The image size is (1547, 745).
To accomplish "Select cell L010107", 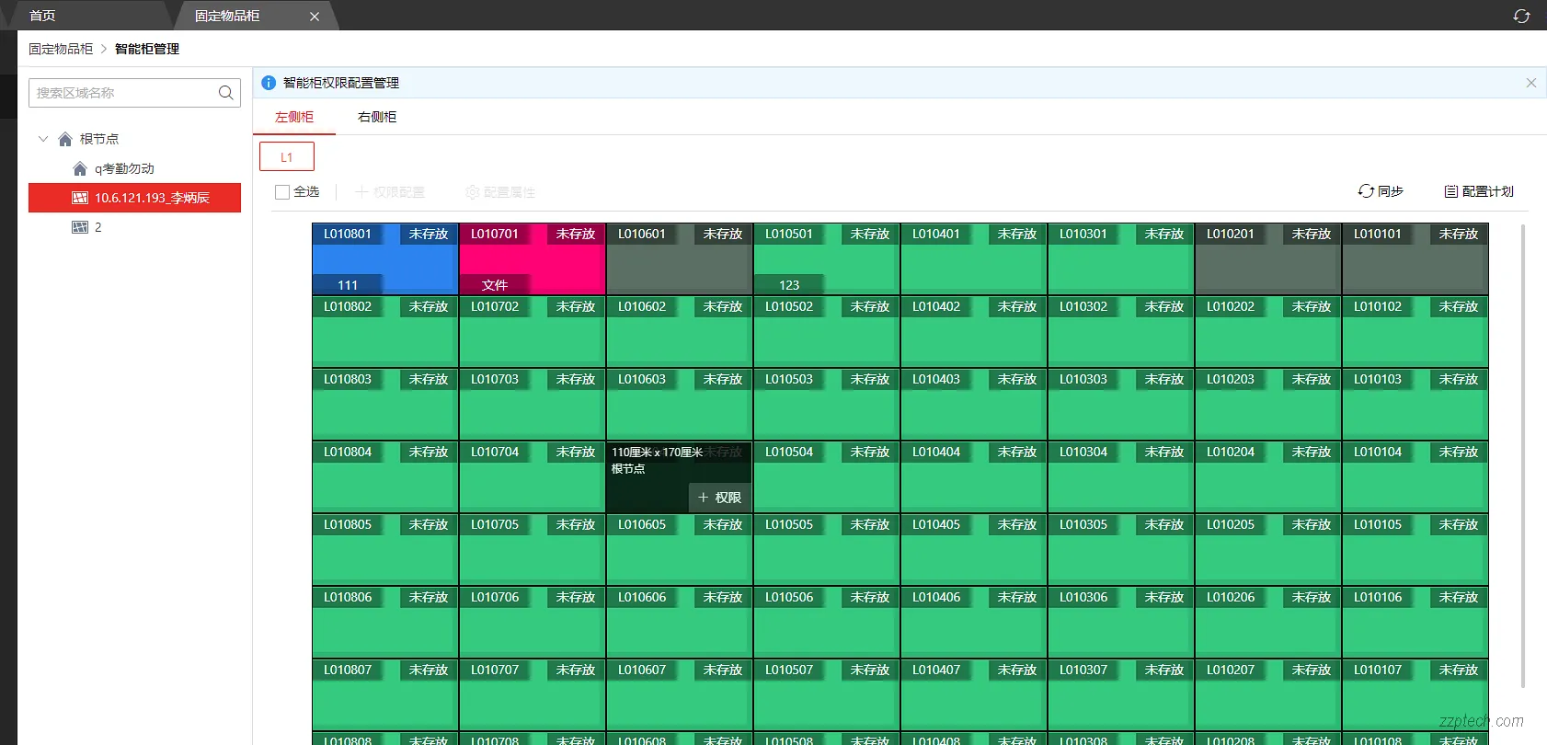I will click(x=1415, y=695).
